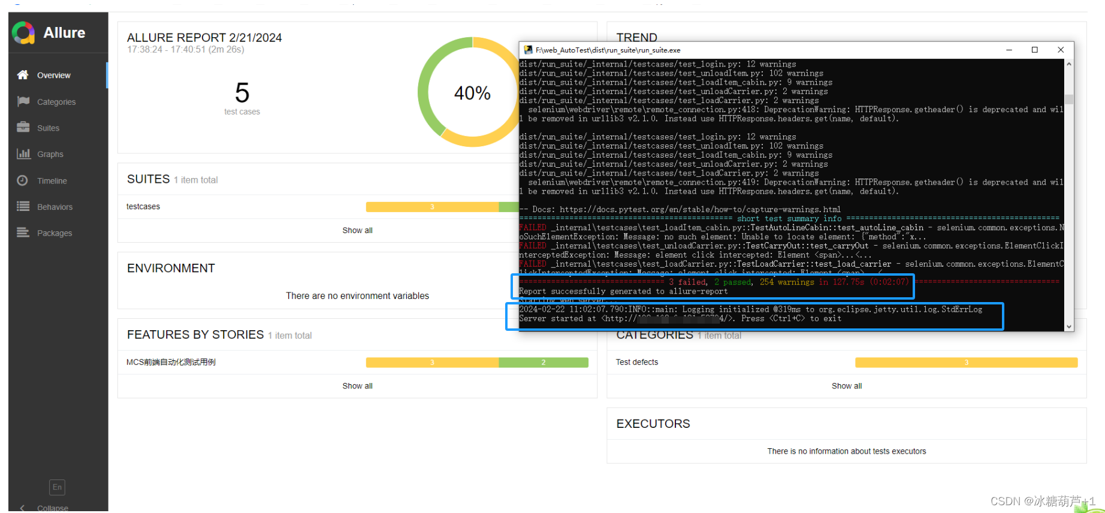
Task: Show all in Categories widget
Action: [x=846, y=386]
